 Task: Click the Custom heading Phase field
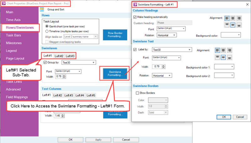[174, 23]
